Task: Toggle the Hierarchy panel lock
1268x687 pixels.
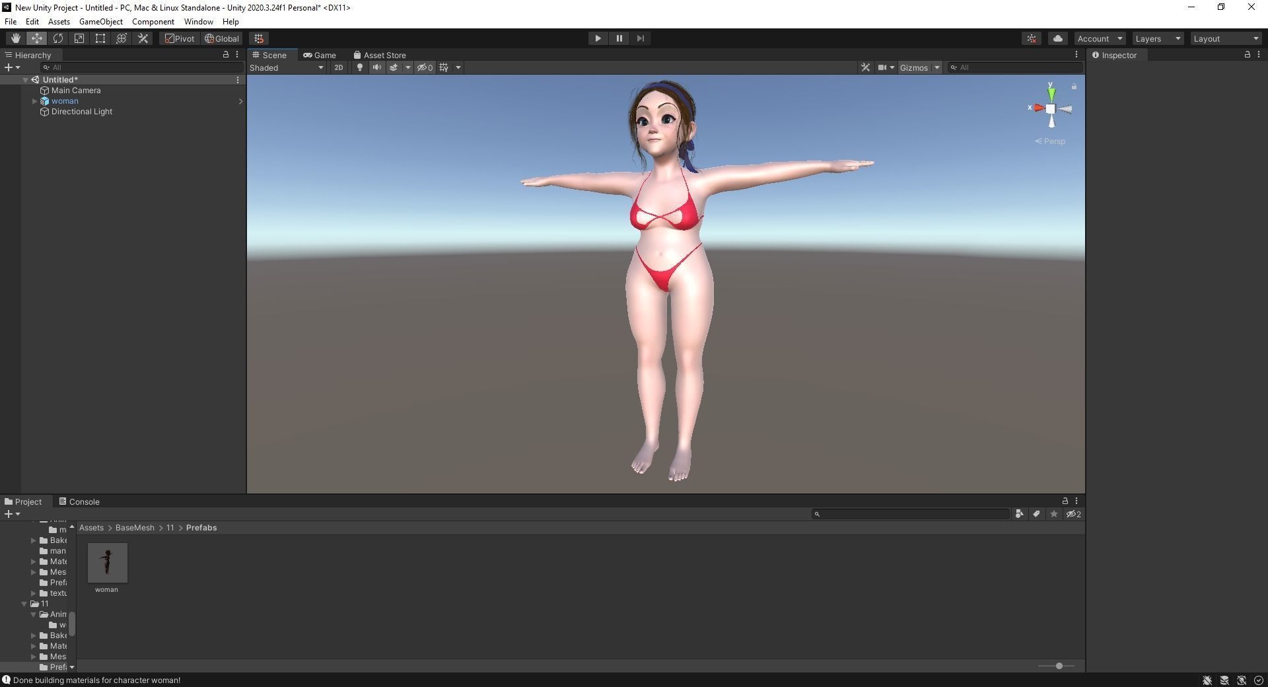Action: 226,55
